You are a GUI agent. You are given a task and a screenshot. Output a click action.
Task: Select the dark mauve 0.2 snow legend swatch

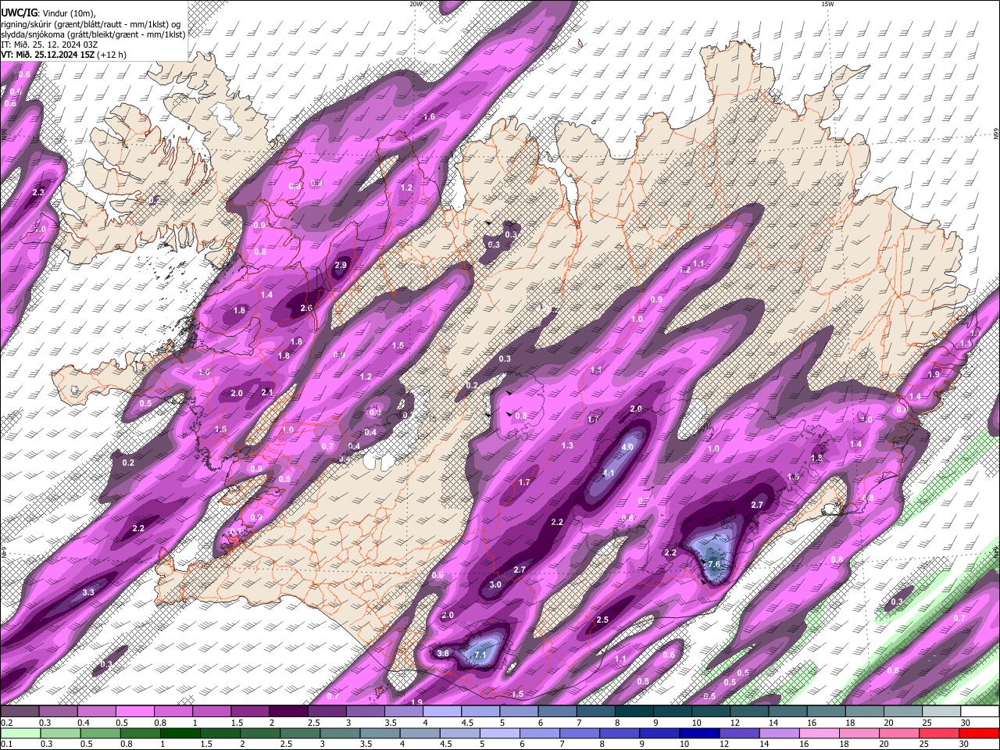(x=20, y=711)
